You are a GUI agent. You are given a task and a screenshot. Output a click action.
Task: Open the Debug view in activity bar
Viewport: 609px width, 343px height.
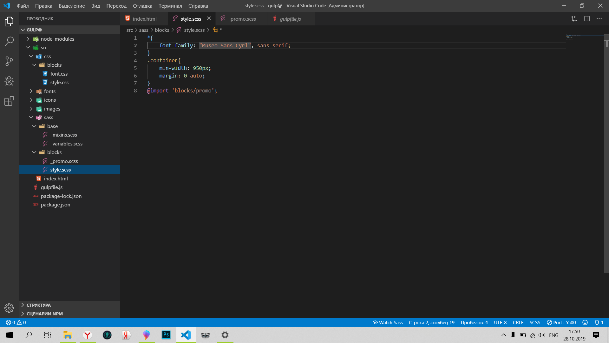click(9, 81)
